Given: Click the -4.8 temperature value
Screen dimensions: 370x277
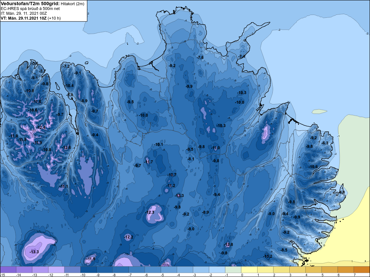Looking at the screenshot, I should click(x=342, y=193).
